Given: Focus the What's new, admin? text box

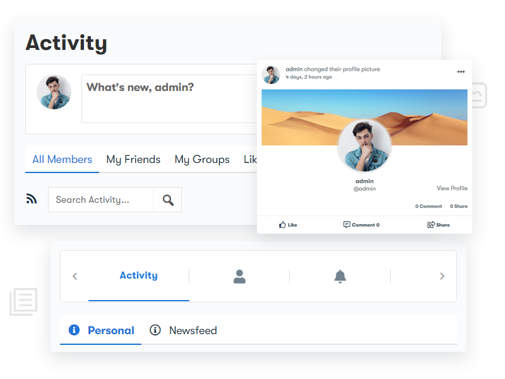Looking at the screenshot, I should point(169,99).
